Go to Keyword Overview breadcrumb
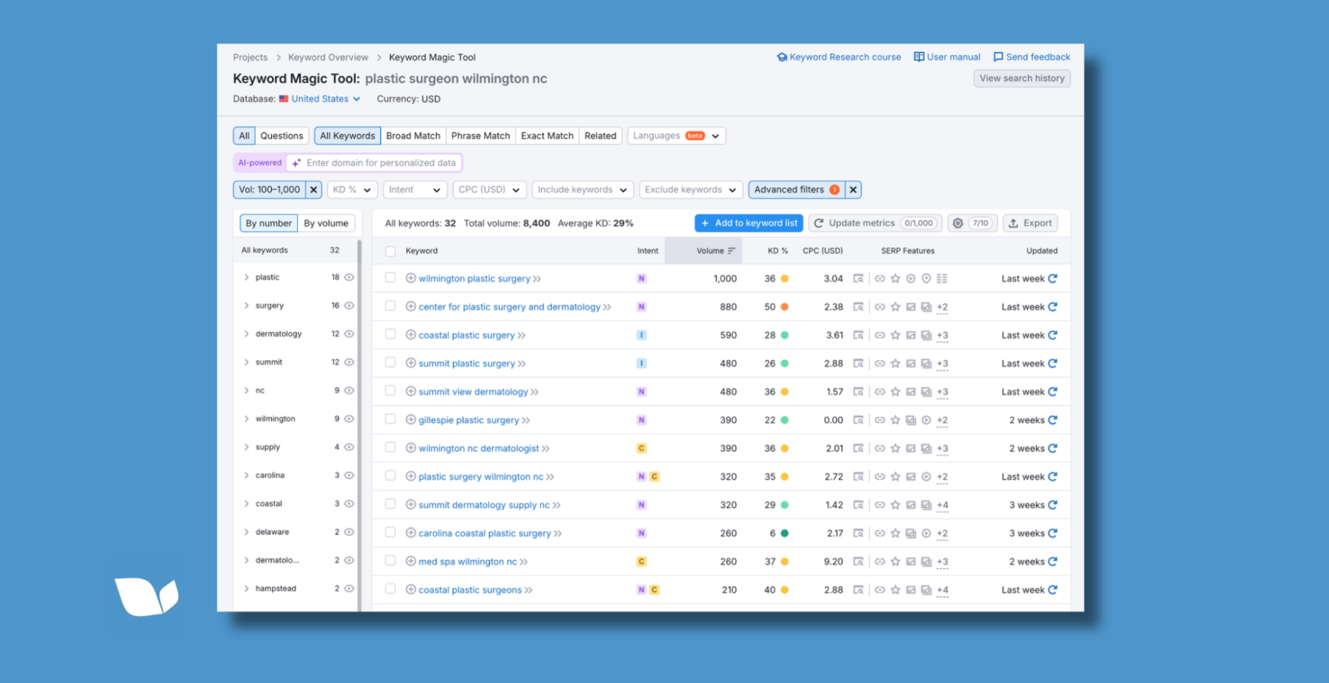This screenshot has height=683, width=1329. coord(328,57)
